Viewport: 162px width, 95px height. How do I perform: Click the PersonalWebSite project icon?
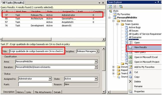(x=115, y=17)
